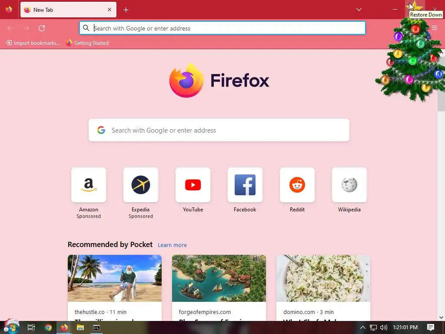
Task: Click the Recommended by Pocket heading
Action: [x=110, y=244]
